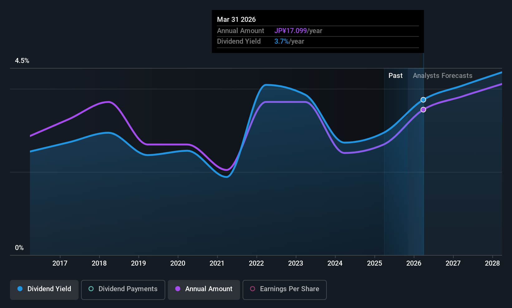Click the 2019 x-axis label

pos(138,263)
